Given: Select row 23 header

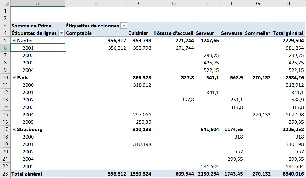Looking at the screenshot, I should 5,174.
